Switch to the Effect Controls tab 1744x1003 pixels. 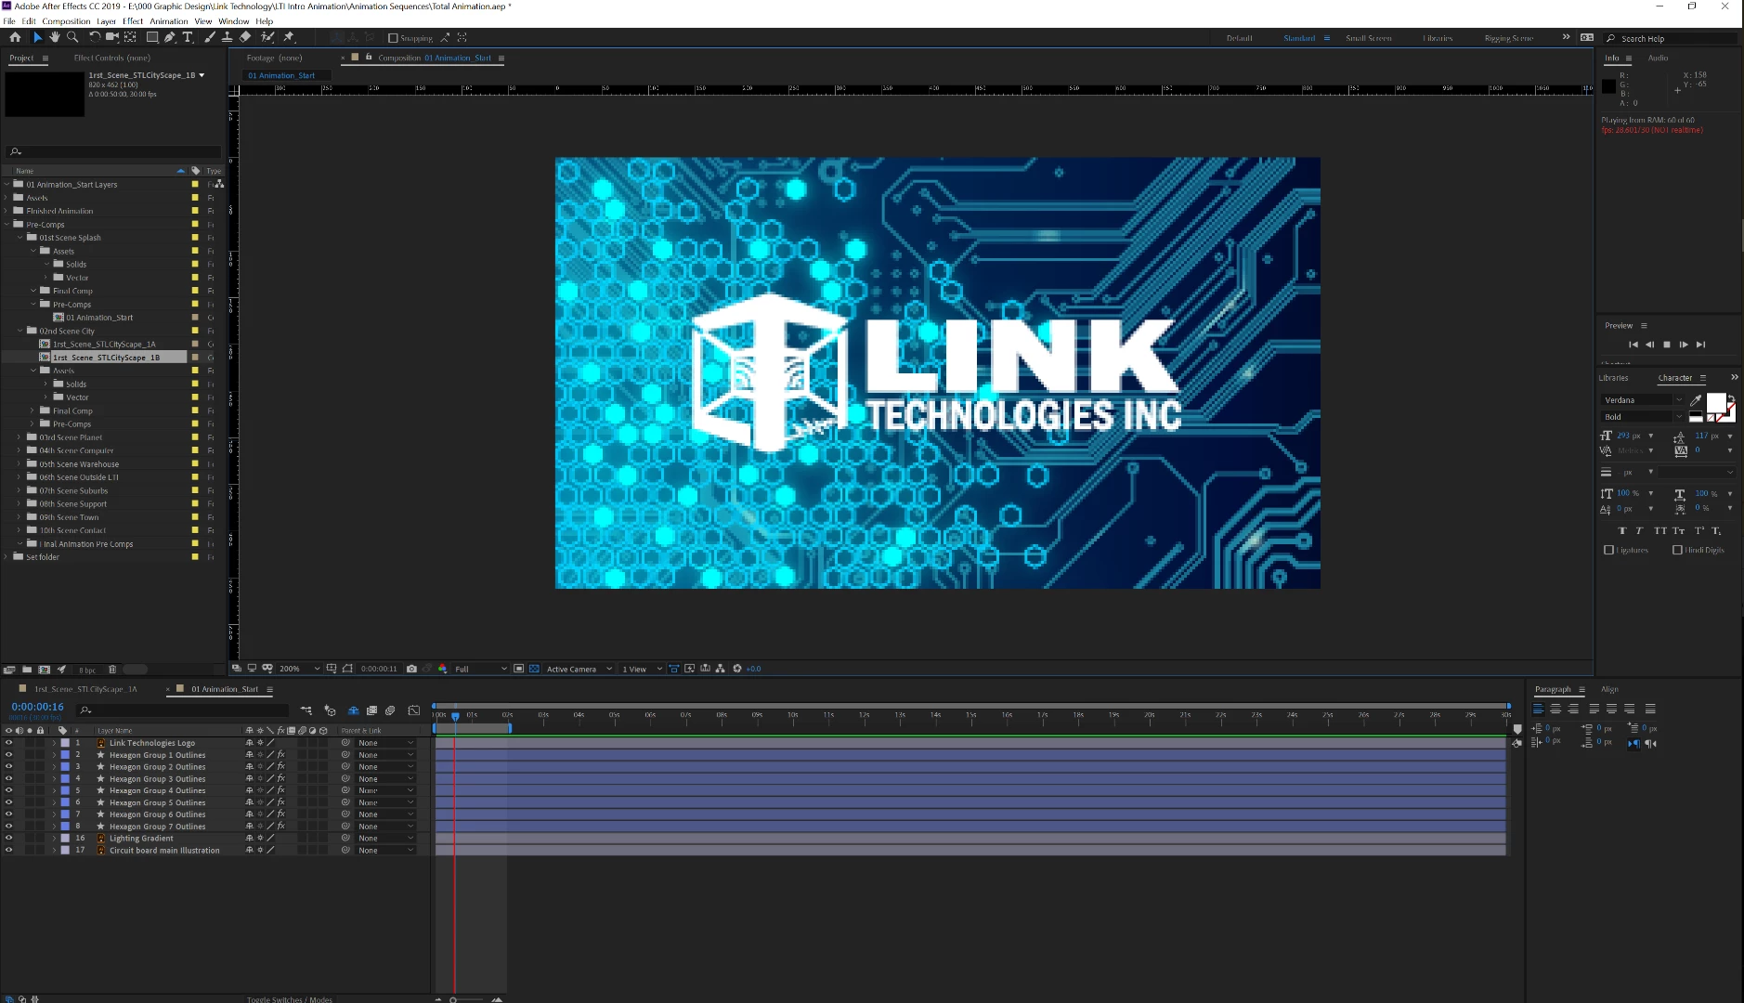point(111,58)
